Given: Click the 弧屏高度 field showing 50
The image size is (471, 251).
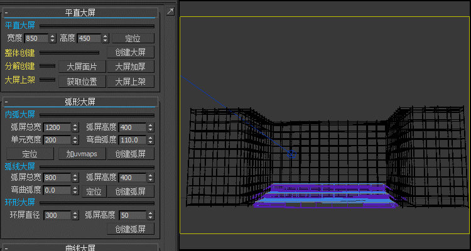Looking at the screenshot, I should pyautogui.click(x=133, y=215).
